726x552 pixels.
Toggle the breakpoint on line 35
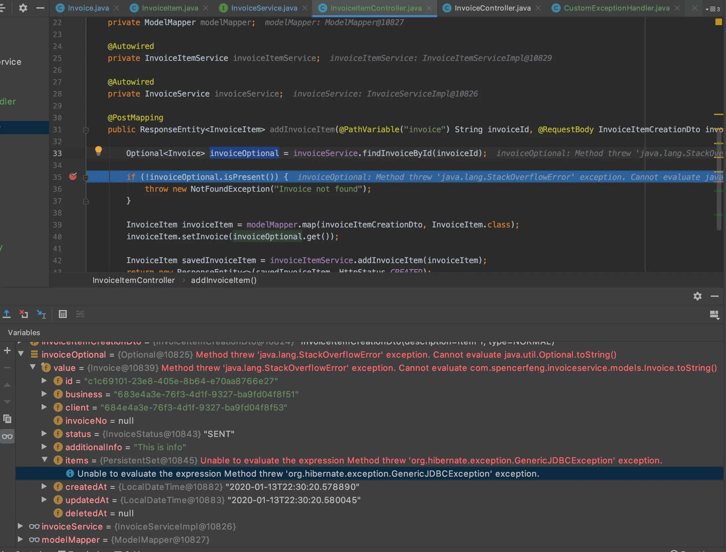coord(73,177)
